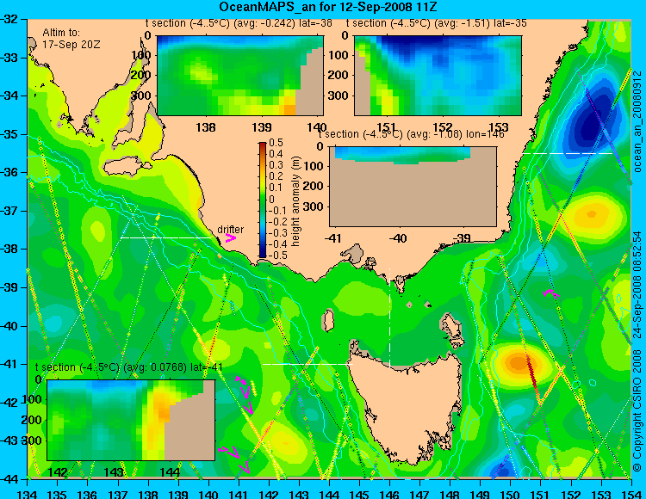
Task: Click the title 'OceanMAPS_an for 12-Sep-2008 11Z'
Action: point(328,7)
